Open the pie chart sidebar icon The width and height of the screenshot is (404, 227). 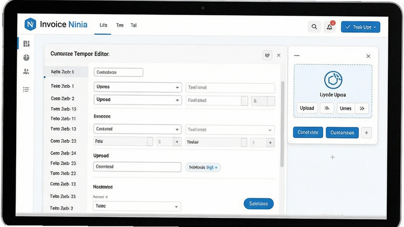[26, 58]
